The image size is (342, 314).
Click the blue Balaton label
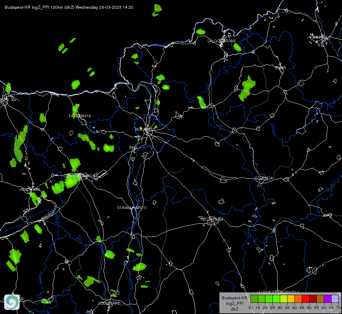[x=47, y=215]
